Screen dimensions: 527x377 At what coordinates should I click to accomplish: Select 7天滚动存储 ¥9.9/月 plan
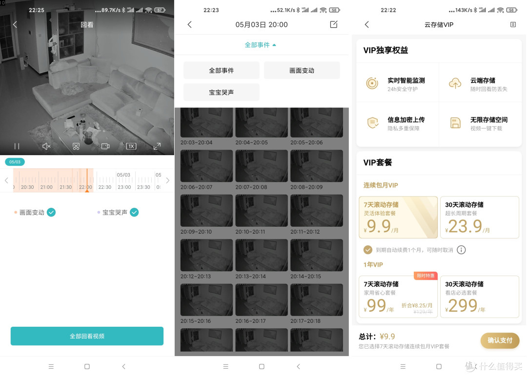pyautogui.click(x=398, y=218)
